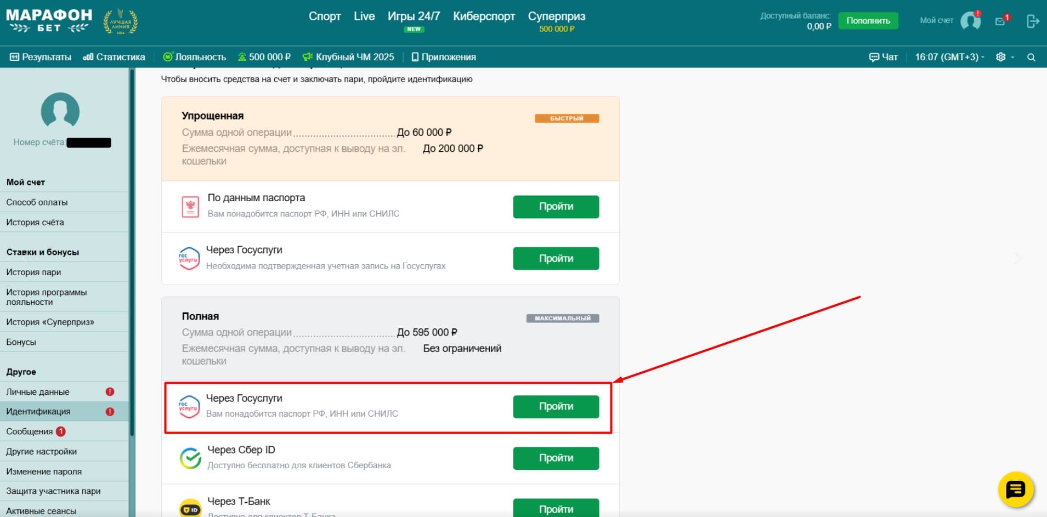The image size is (1047, 517).
Task: Click the Marathon Bet logo
Action: pyautogui.click(x=49, y=21)
